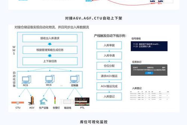Click the heading 库位可视化监控
The image size is (187, 125).
point(93,122)
